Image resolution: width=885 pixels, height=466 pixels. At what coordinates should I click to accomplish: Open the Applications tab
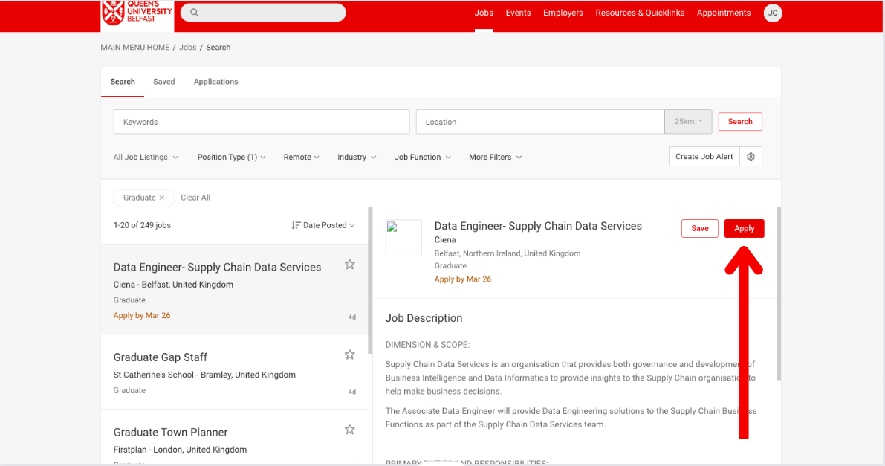tap(215, 82)
